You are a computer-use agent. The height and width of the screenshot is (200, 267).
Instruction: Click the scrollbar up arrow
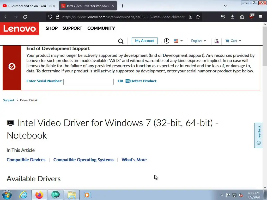coord(265,24)
